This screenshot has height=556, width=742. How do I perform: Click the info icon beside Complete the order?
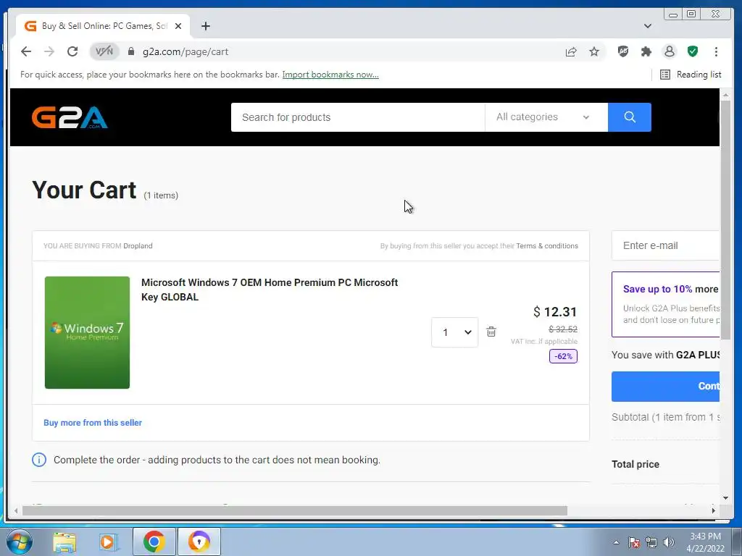tap(39, 460)
